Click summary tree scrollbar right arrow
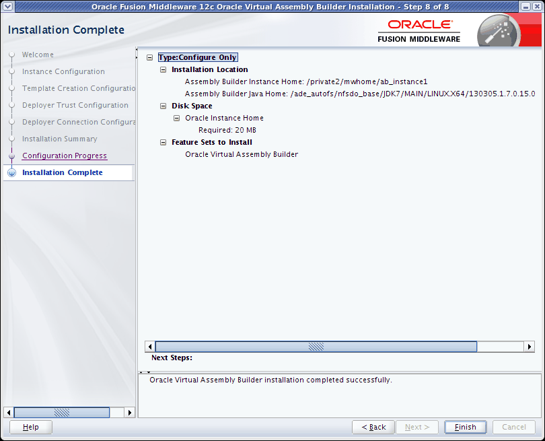 tap(529, 346)
